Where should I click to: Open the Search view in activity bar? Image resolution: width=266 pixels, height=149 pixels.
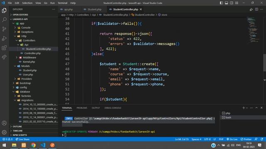(4, 20)
